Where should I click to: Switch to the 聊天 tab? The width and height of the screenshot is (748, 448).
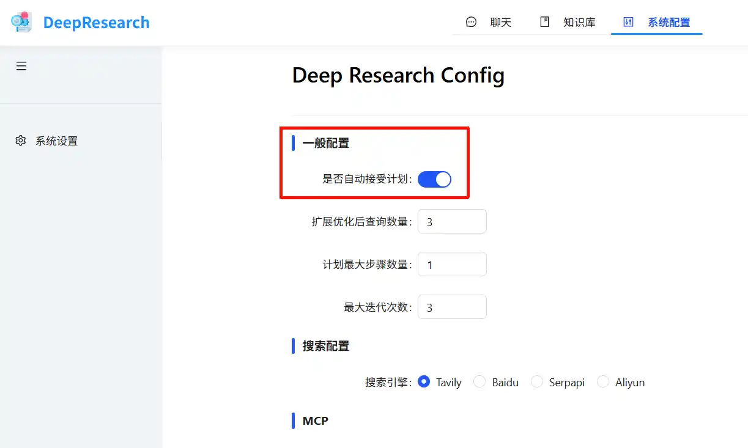click(x=500, y=21)
